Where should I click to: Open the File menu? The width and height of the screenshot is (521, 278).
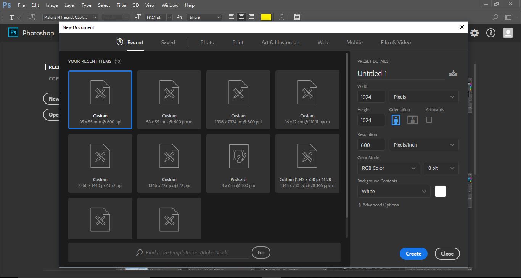(x=21, y=5)
